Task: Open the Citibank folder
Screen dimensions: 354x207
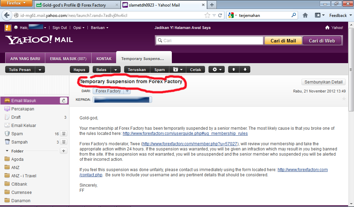Action: 19,184
